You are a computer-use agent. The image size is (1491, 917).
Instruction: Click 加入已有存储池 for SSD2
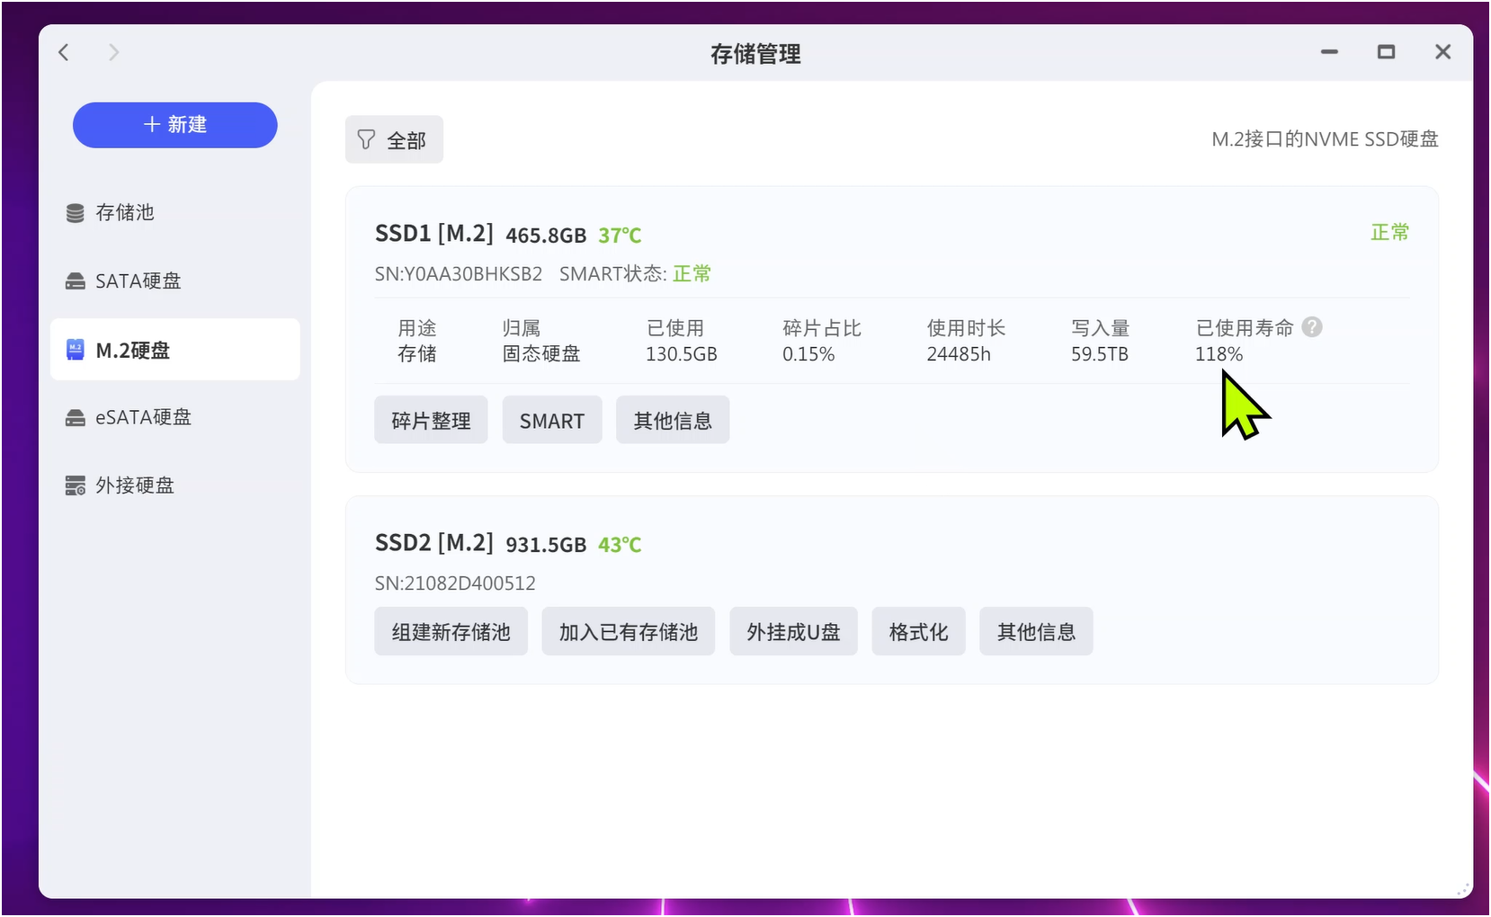tap(629, 631)
